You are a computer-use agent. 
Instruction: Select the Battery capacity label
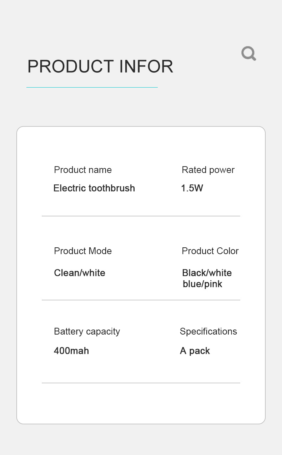(87, 331)
